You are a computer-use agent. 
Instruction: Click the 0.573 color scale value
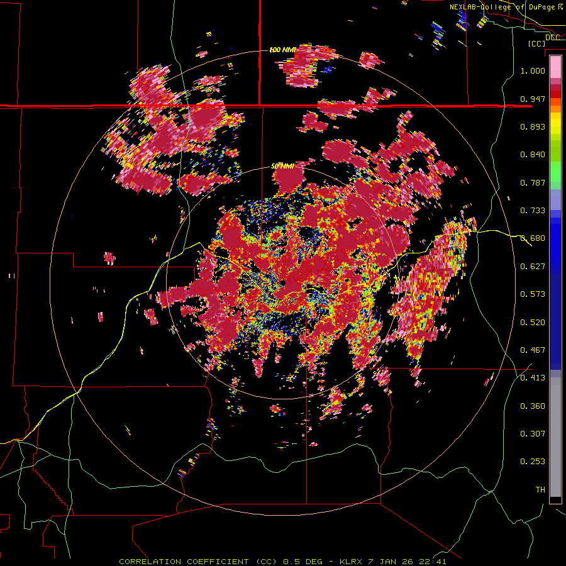pos(533,294)
